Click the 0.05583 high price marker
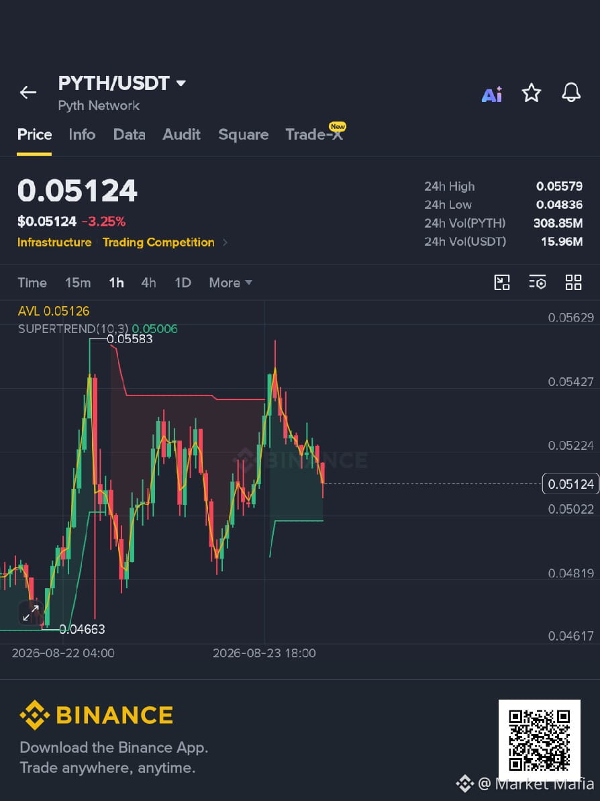Screen dimensions: 600x801 click(130, 338)
